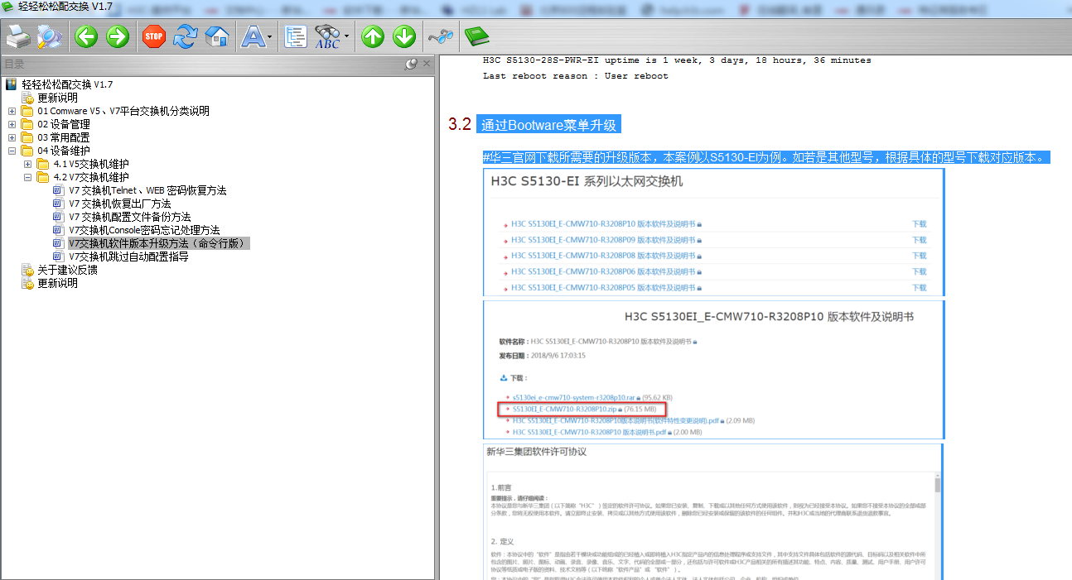Collapse the 04 设备维护 folder
This screenshot has width=1072, height=580.
click(12, 151)
